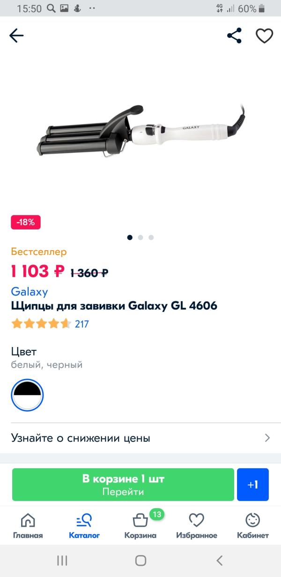Add product to favorites with heart icon
Image resolution: width=281 pixels, height=577 pixels.
pyautogui.click(x=264, y=36)
